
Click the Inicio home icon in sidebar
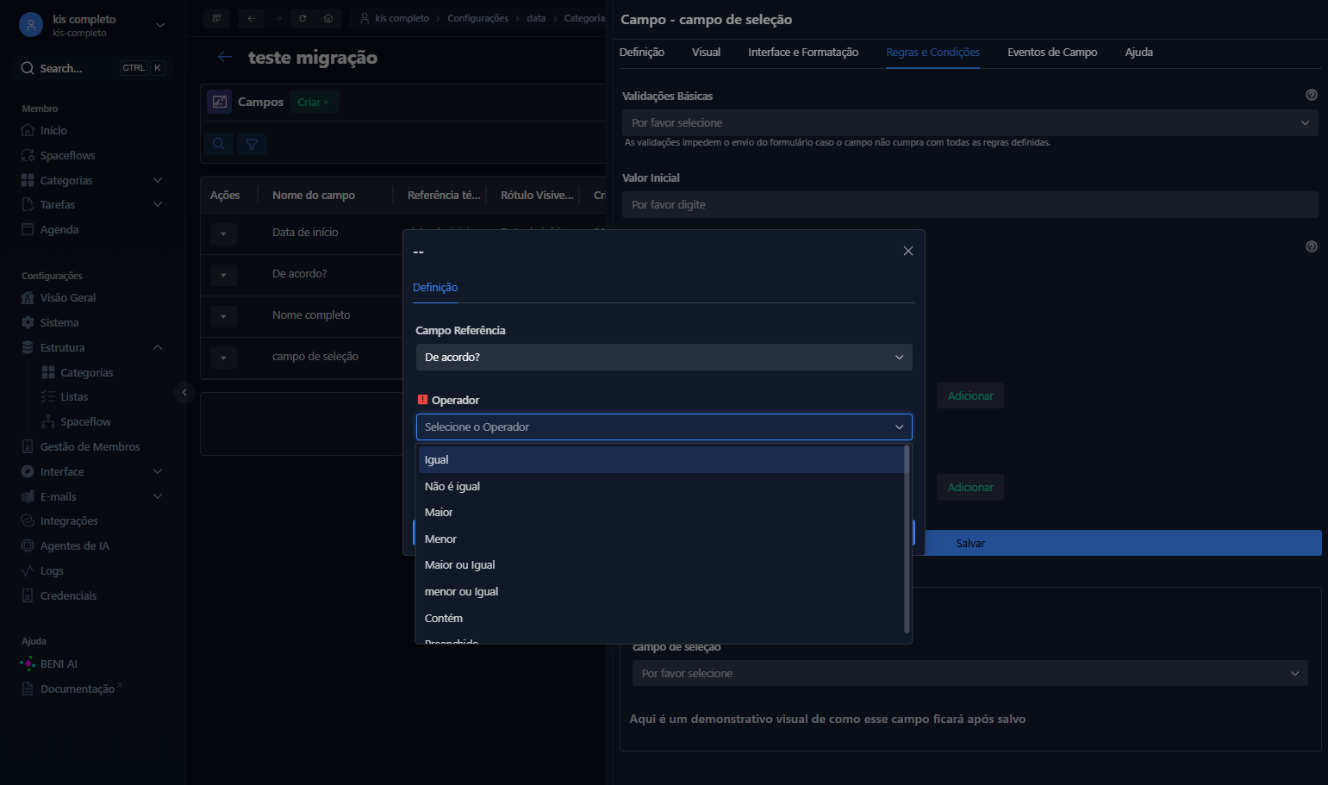[x=28, y=130]
